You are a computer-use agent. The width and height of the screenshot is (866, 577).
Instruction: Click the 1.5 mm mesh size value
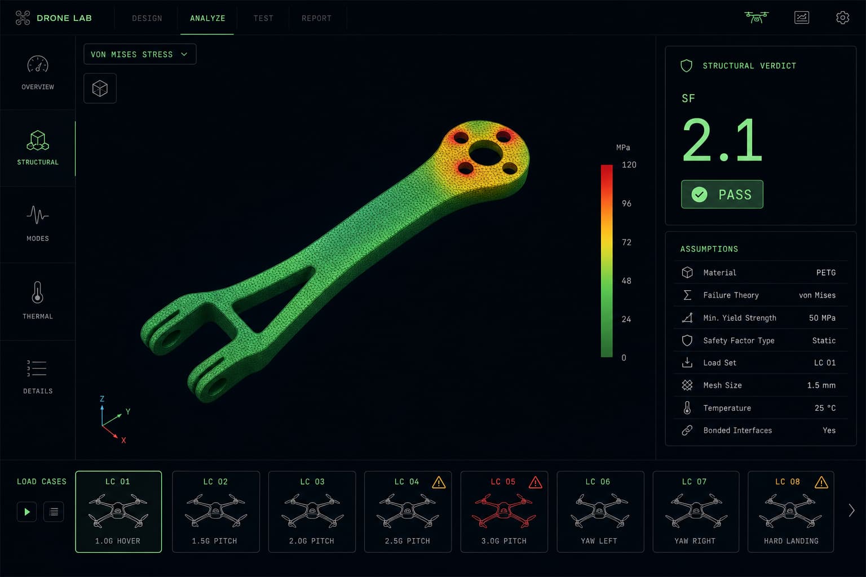coord(821,385)
